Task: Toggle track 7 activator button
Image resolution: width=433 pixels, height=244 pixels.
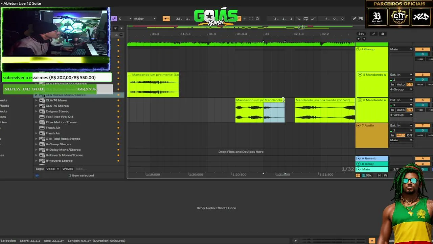Action: [423, 126]
